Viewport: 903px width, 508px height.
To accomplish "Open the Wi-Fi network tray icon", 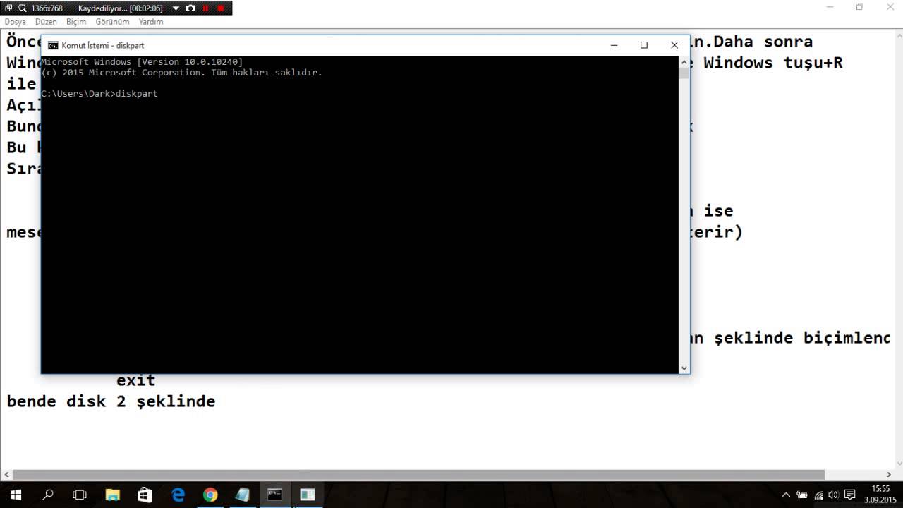I will 819,495.
